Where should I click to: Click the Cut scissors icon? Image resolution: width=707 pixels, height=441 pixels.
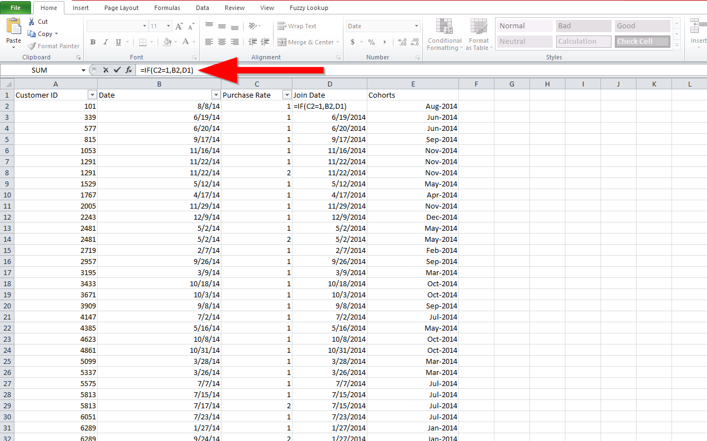pyautogui.click(x=31, y=22)
